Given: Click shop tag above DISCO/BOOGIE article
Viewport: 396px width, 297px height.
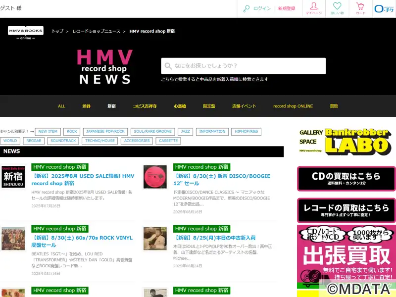Looking at the screenshot, I should pyautogui.click(x=202, y=167).
